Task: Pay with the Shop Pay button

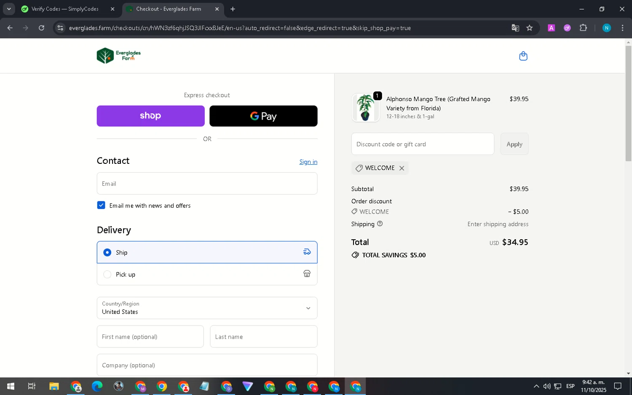Action: pos(150,116)
